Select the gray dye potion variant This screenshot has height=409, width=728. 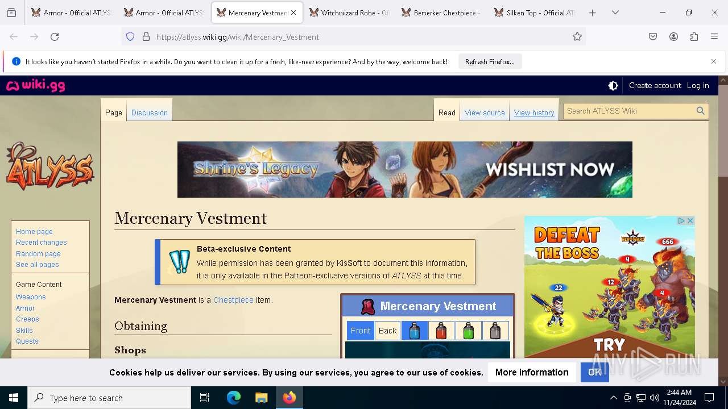tap(495, 331)
